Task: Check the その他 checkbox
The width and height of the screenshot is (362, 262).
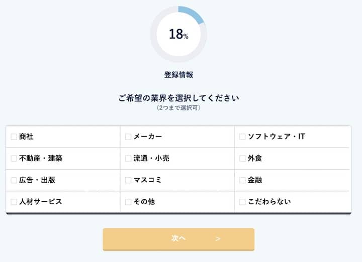Action: (x=128, y=202)
